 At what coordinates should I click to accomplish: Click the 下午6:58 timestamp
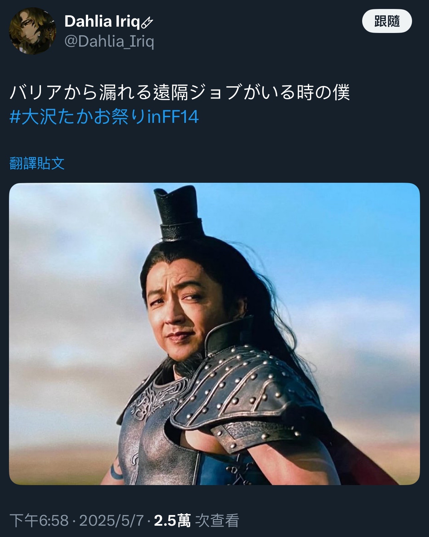[39, 520]
